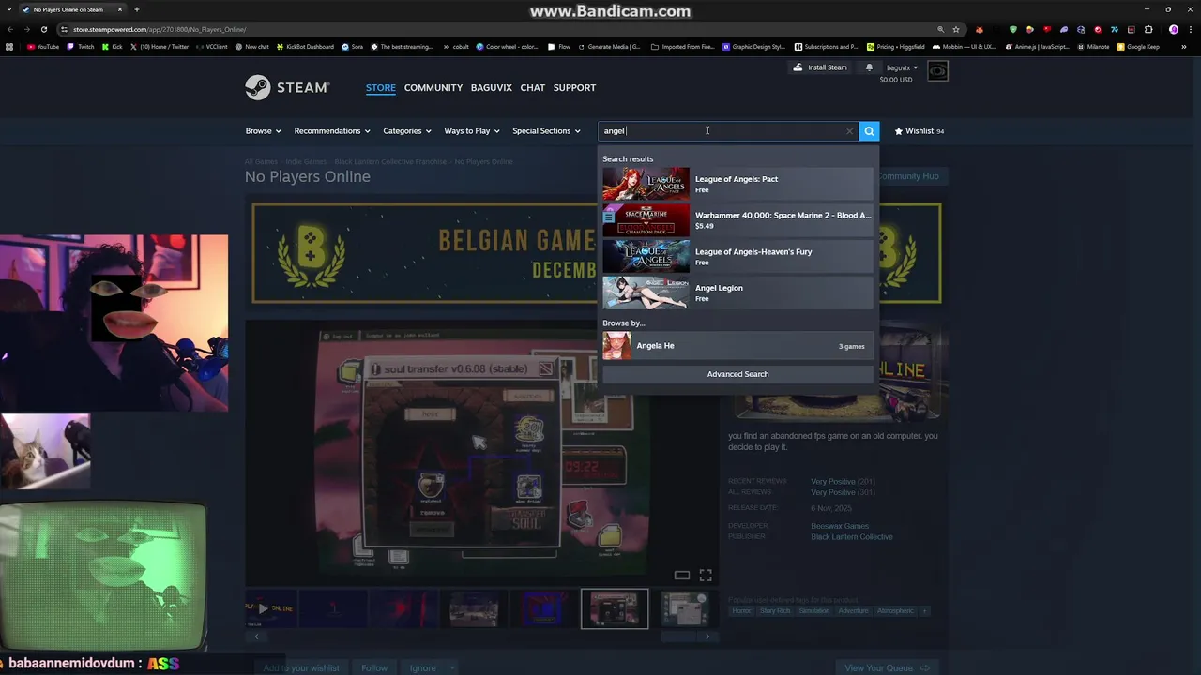The width and height of the screenshot is (1201, 675).
Task: Open a new browser tab
Action: [x=137, y=9]
